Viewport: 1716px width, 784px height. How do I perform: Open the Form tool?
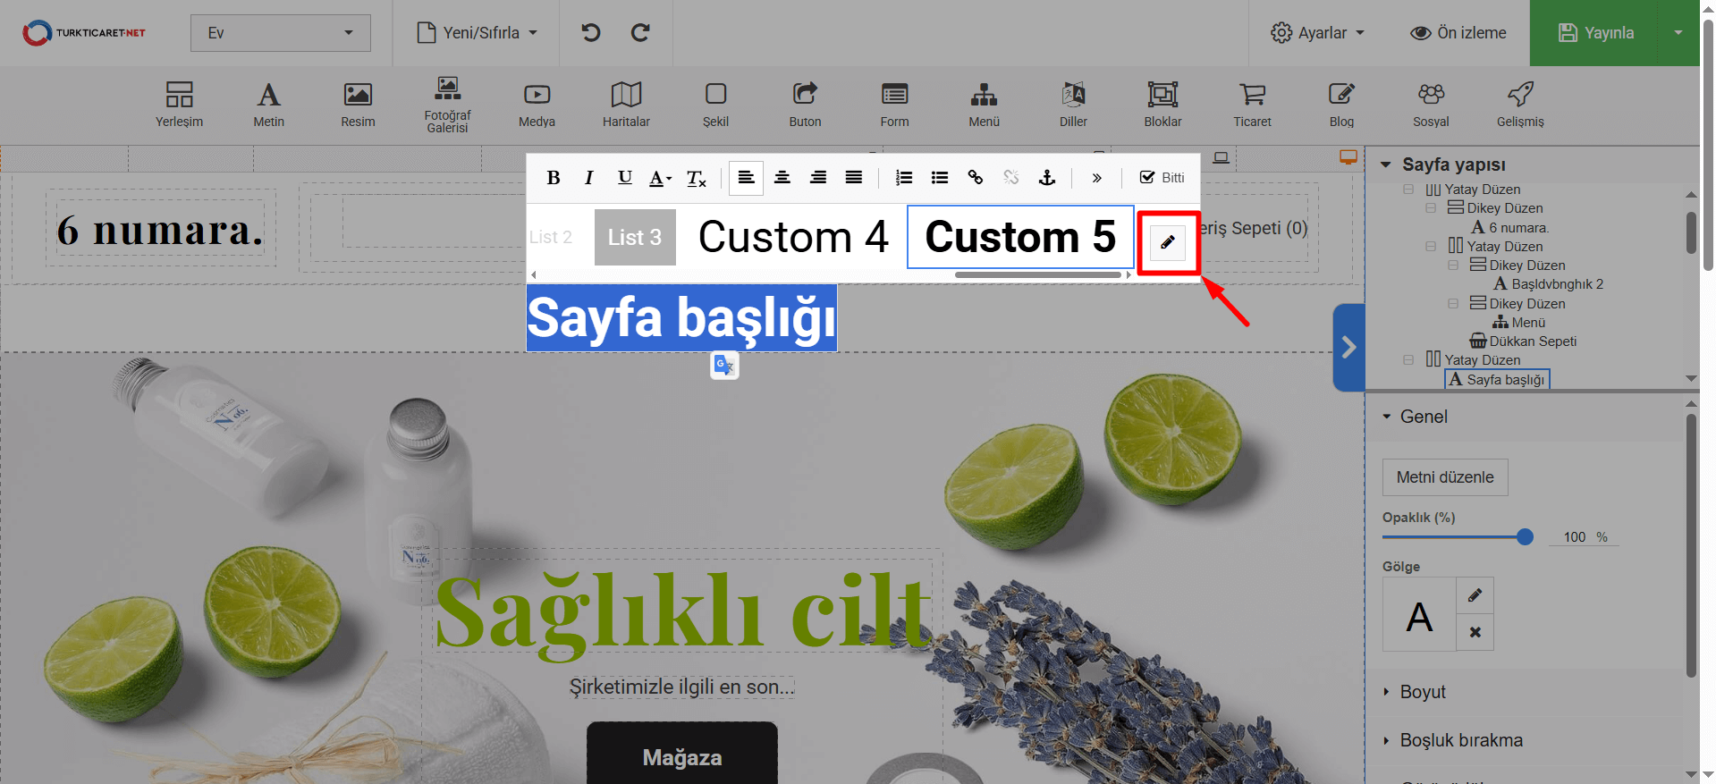pos(894,105)
